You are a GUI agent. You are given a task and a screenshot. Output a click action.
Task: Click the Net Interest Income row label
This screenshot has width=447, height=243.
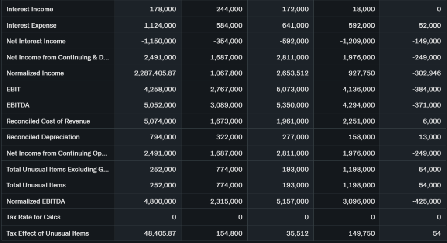[x=36, y=41]
